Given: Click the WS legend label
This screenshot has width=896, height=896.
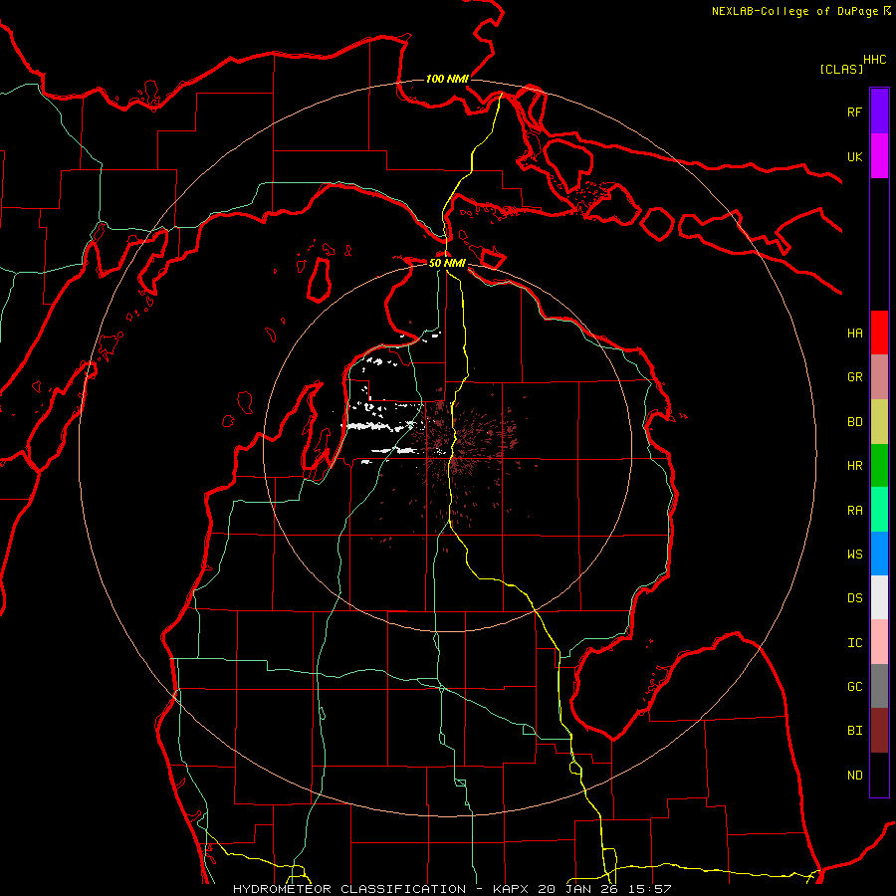Looking at the screenshot, I should coord(854,555).
